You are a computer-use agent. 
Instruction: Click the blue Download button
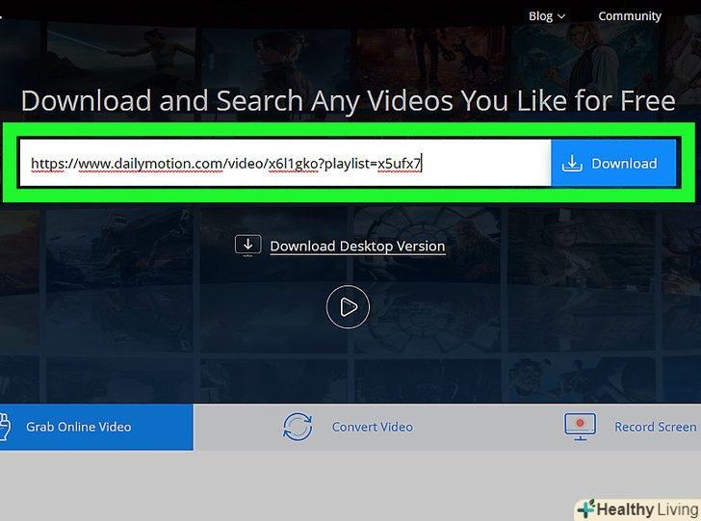(613, 163)
